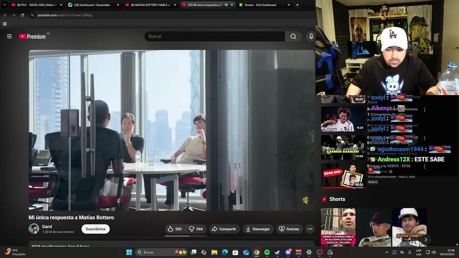
Task: Click the microphone indicator in system tray
Action: [410, 252]
